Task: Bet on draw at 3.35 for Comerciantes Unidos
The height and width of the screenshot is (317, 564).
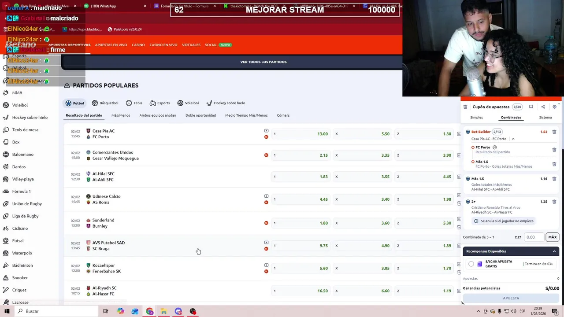Action: pos(362,155)
